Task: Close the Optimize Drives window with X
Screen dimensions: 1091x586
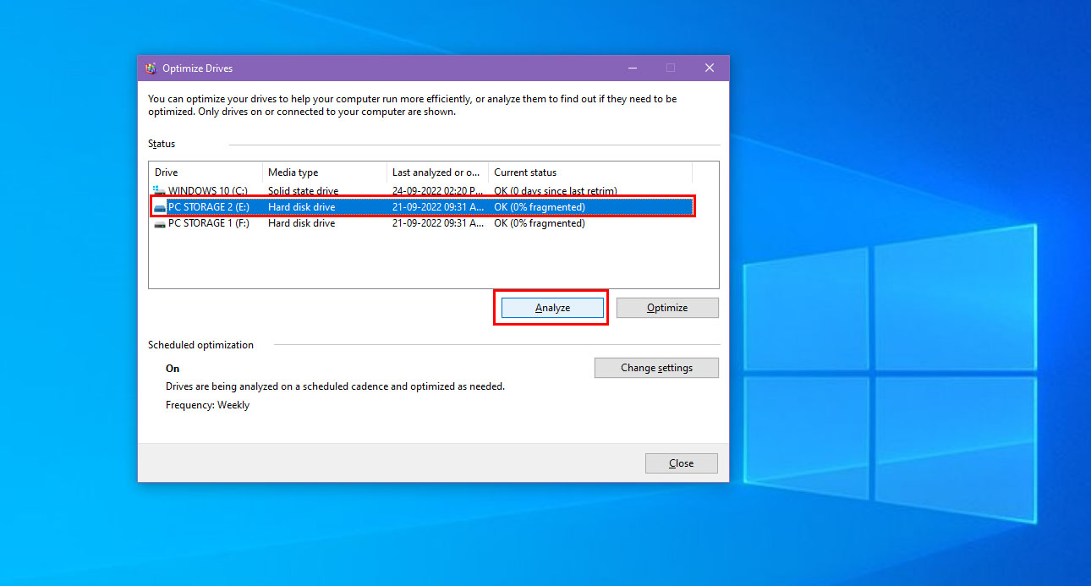Action: click(710, 68)
